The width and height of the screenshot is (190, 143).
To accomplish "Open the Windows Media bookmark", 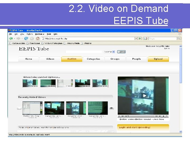I will tap(72, 43).
